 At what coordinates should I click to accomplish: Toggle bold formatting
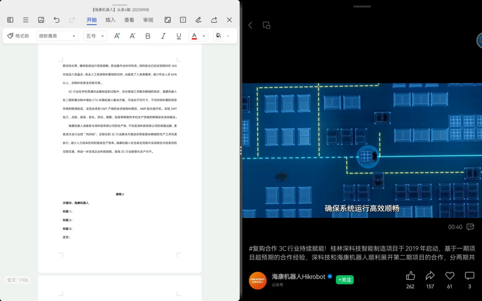coord(148,36)
